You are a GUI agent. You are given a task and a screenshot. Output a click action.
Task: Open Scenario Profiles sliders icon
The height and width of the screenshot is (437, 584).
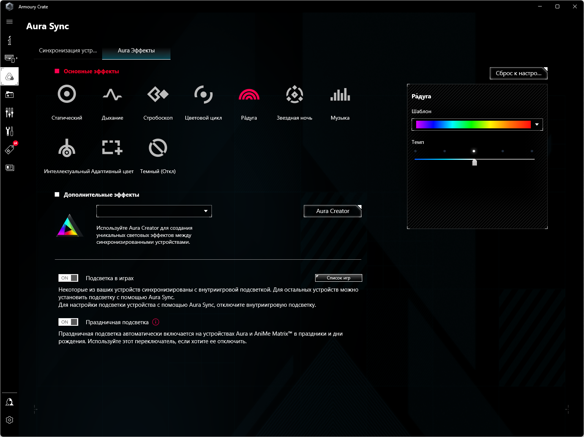point(9,112)
